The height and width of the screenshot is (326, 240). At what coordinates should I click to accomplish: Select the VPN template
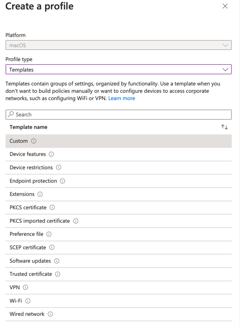118,288
